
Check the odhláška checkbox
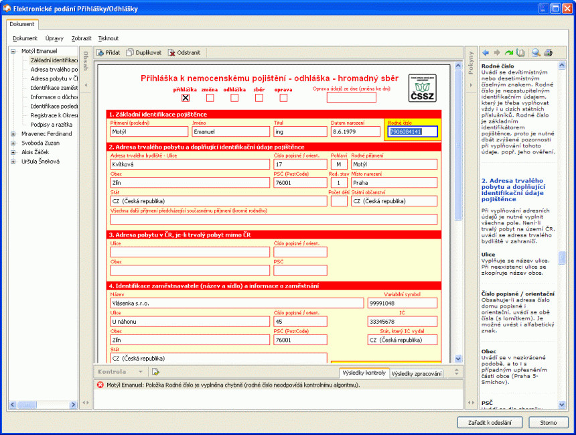234,98
